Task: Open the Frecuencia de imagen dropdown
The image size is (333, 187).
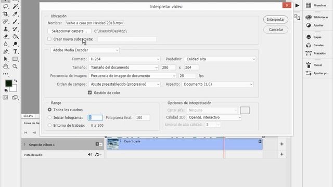Action: click(132, 76)
